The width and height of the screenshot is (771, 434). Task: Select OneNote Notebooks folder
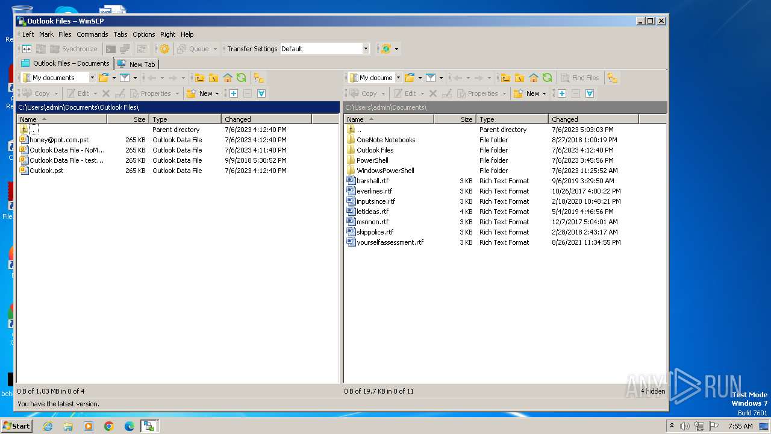pos(385,140)
